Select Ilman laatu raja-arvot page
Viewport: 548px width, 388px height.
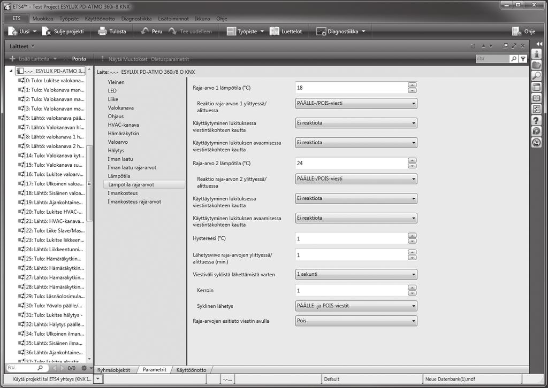tap(132, 167)
